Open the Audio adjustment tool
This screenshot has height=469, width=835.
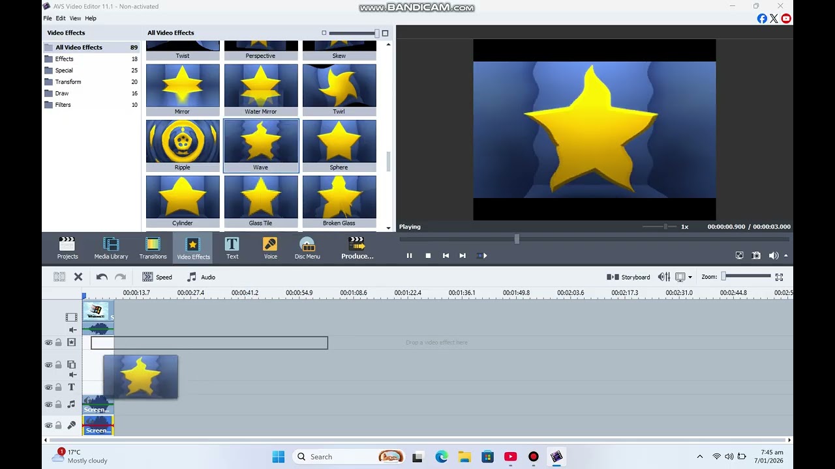(201, 277)
